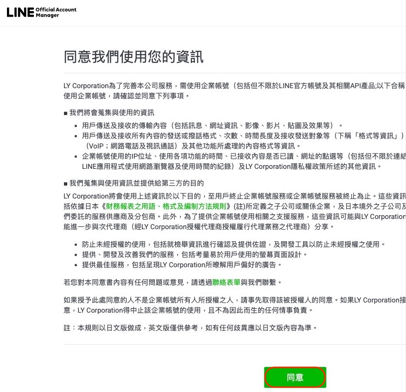
Task: Click the bullet starting 提供最佳服務
Action: (x=182, y=265)
